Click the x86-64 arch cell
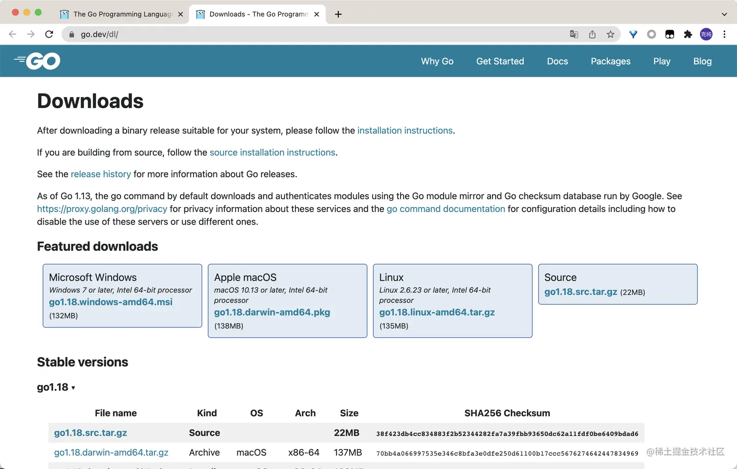737x469 pixels. pyautogui.click(x=304, y=452)
